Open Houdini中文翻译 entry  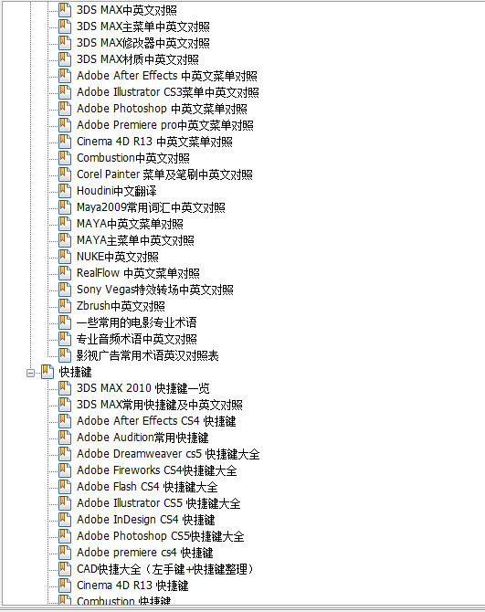click(x=117, y=191)
